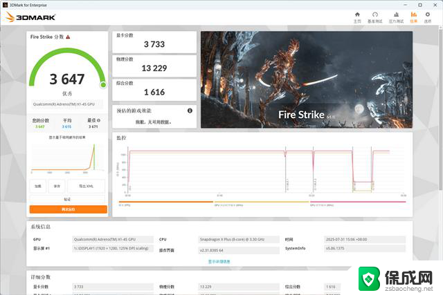
Task: Click the main Fire Strike score 3 647
Action: [67, 79]
